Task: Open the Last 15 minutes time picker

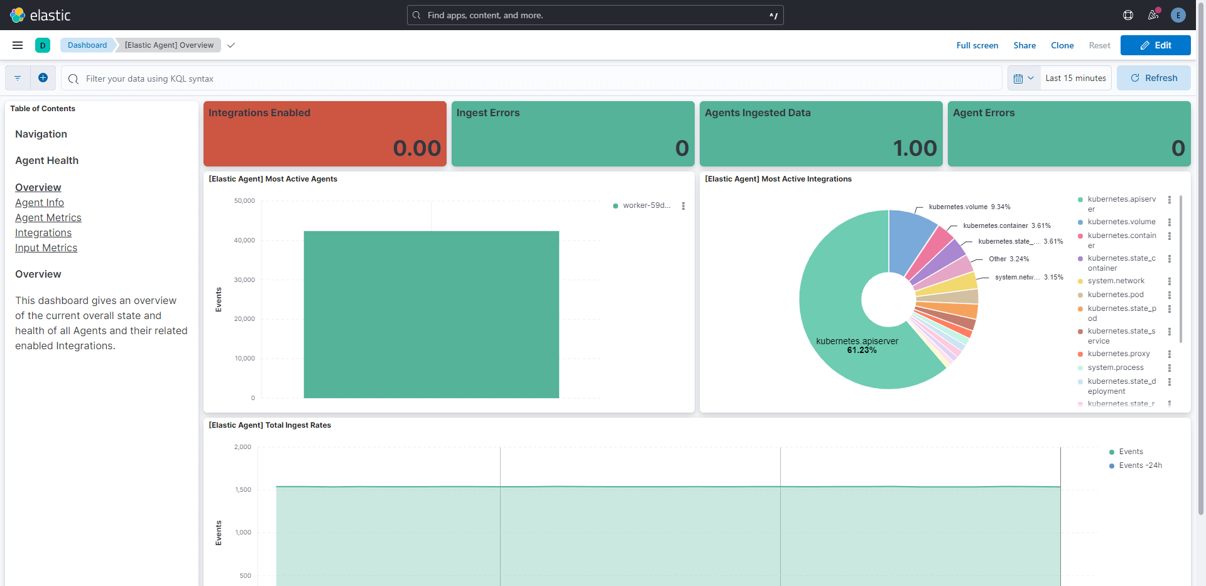Action: click(x=1075, y=79)
